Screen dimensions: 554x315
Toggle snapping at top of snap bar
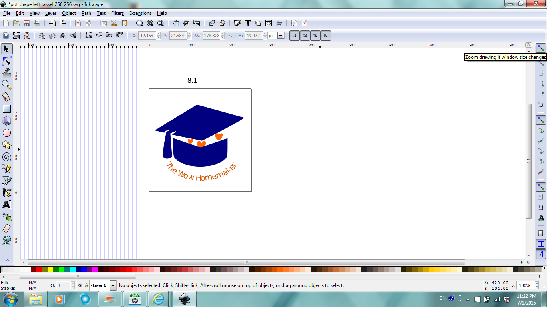(x=541, y=48)
